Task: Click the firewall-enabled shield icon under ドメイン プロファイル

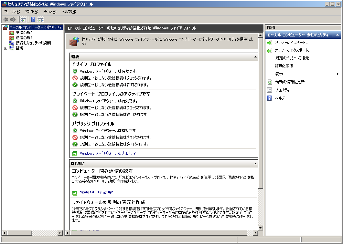Action: pyautogui.click(x=75, y=71)
